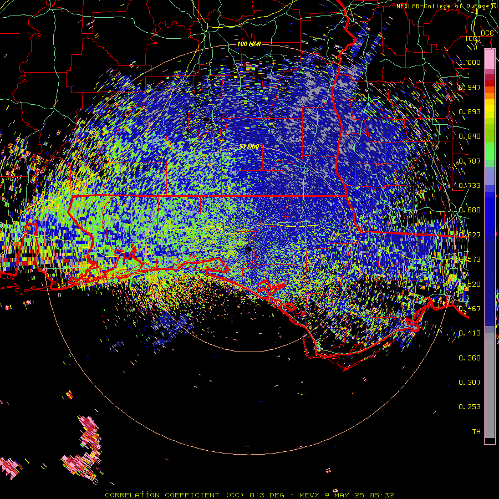Click the Correlation Coefficient caption at bottom

pos(249,495)
